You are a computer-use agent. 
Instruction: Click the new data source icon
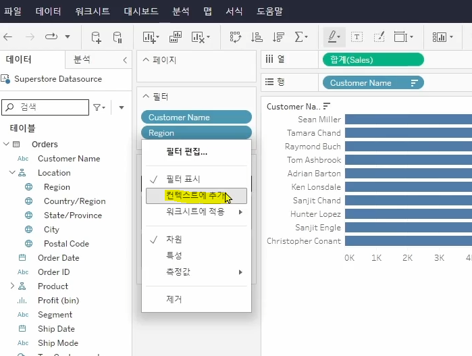pyautogui.click(x=96, y=37)
